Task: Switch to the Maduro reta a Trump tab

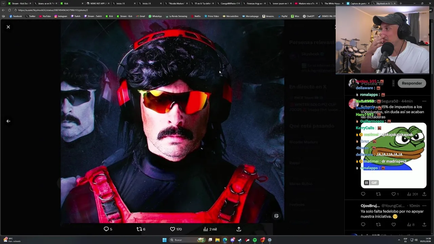Action: 306,3
